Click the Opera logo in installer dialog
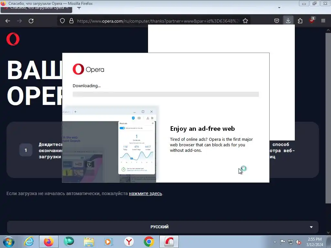Screen dimensions: 331x248 tap(88, 69)
